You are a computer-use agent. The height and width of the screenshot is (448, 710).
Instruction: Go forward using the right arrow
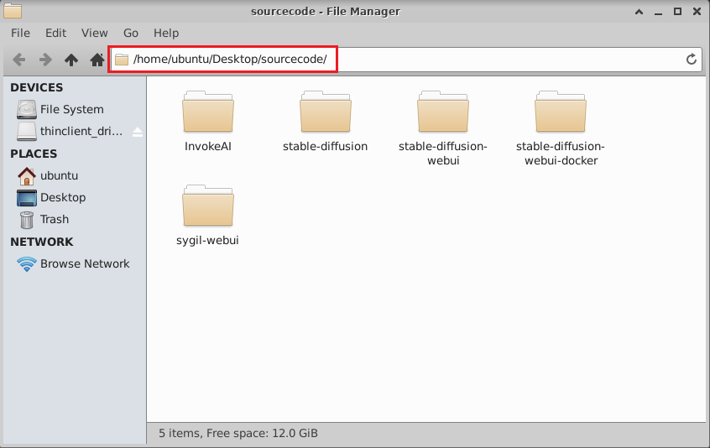44,60
